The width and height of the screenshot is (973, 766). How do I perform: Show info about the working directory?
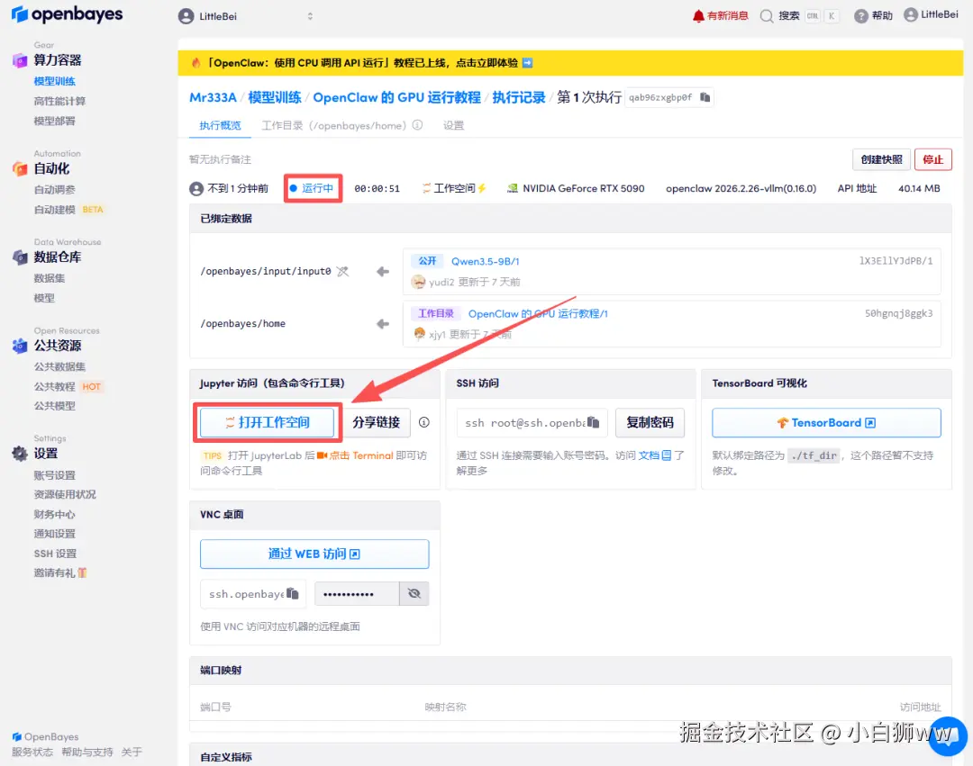pyautogui.click(x=418, y=125)
